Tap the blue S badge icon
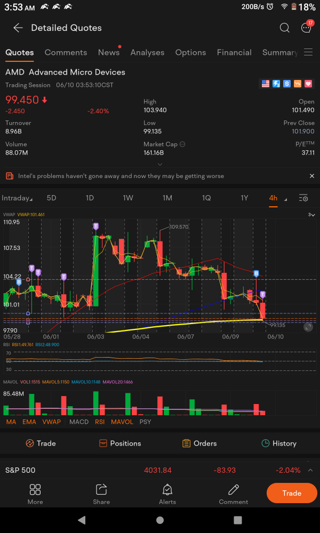The height and width of the screenshot is (533, 320). 287,84
